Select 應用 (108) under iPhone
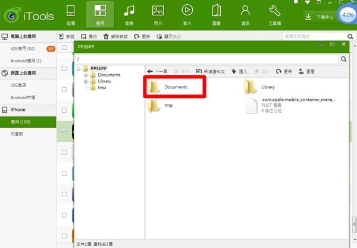The height and width of the screenshot is (248, 357). pyautogui.click(x=28, y=122)
